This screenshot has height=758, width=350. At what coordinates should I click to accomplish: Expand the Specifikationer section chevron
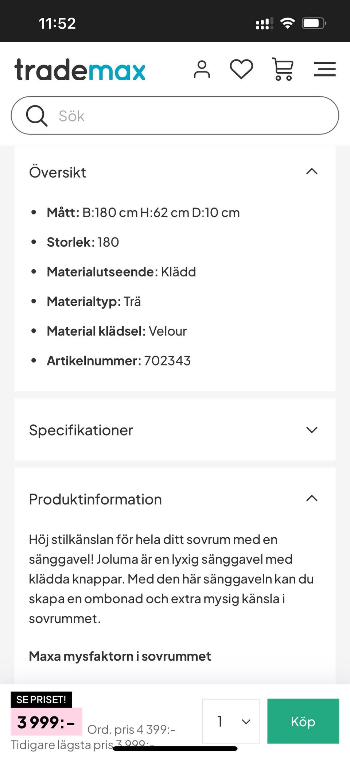tap(312, 430)
